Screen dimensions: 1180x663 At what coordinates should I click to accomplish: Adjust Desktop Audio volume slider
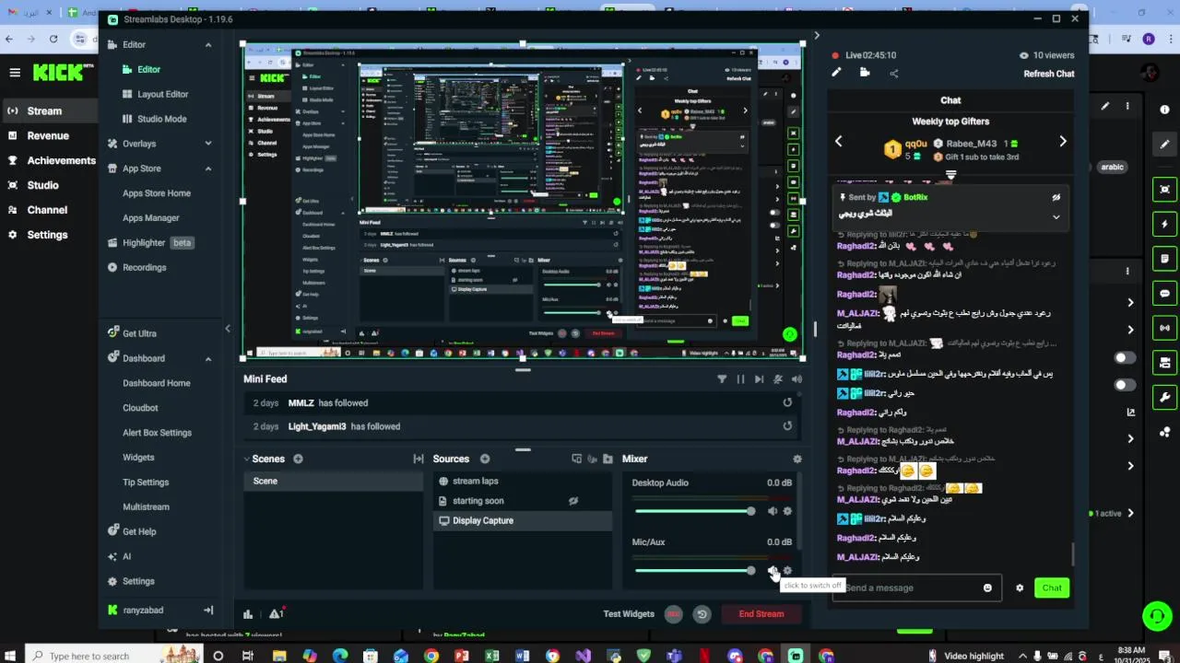click(x=694, y=511)
